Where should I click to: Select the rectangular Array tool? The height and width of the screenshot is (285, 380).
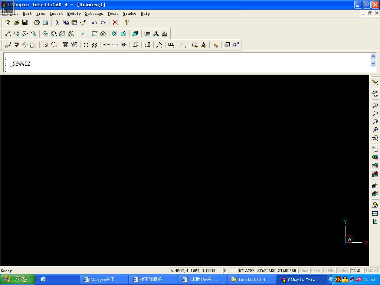click(86, 45)
